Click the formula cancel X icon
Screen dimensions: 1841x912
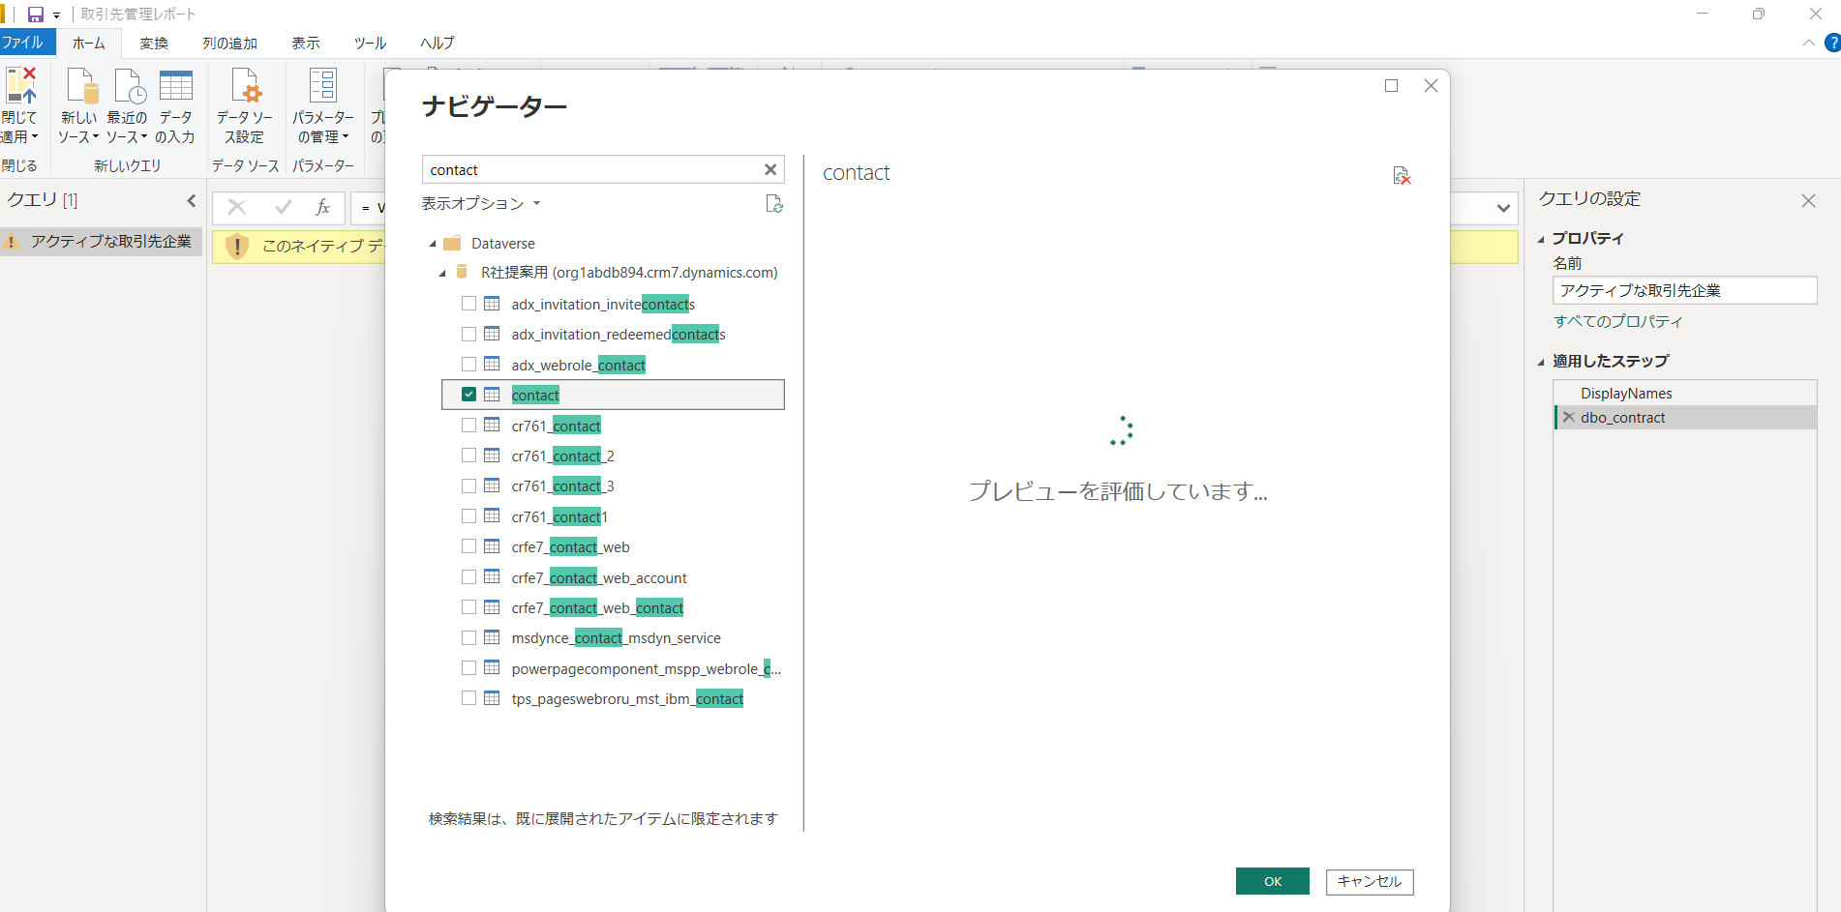click(x=237, y=207)
